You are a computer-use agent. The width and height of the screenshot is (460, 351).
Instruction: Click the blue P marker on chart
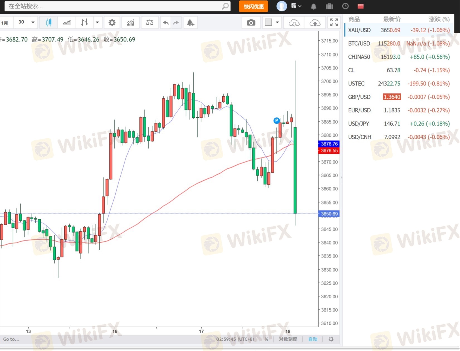tap(276, 121)
